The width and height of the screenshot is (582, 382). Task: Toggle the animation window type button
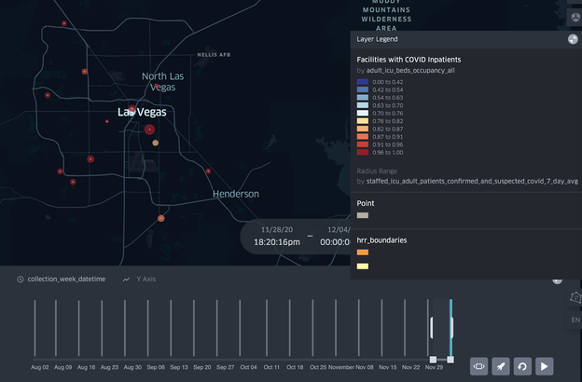(478, 366)
